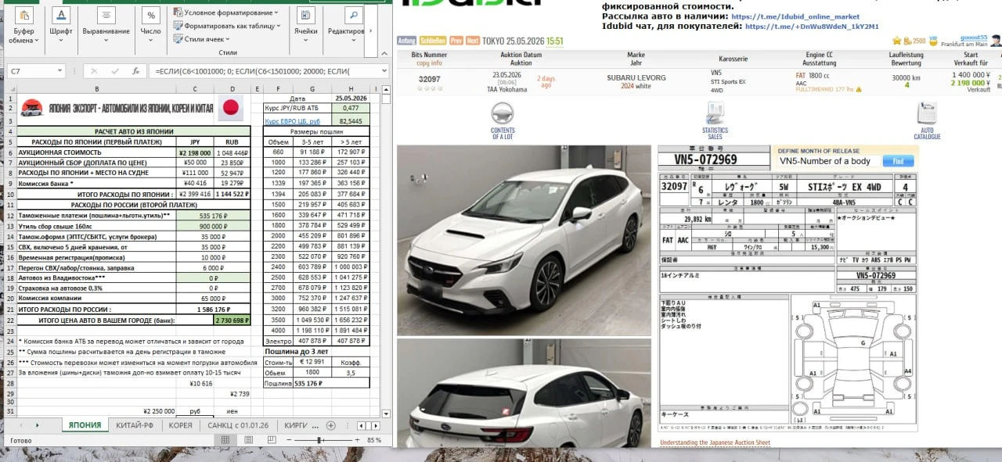Viewport: 1002px width, 462px height.
Task: Click the Next lot button
Action: (x=473, y=41)
